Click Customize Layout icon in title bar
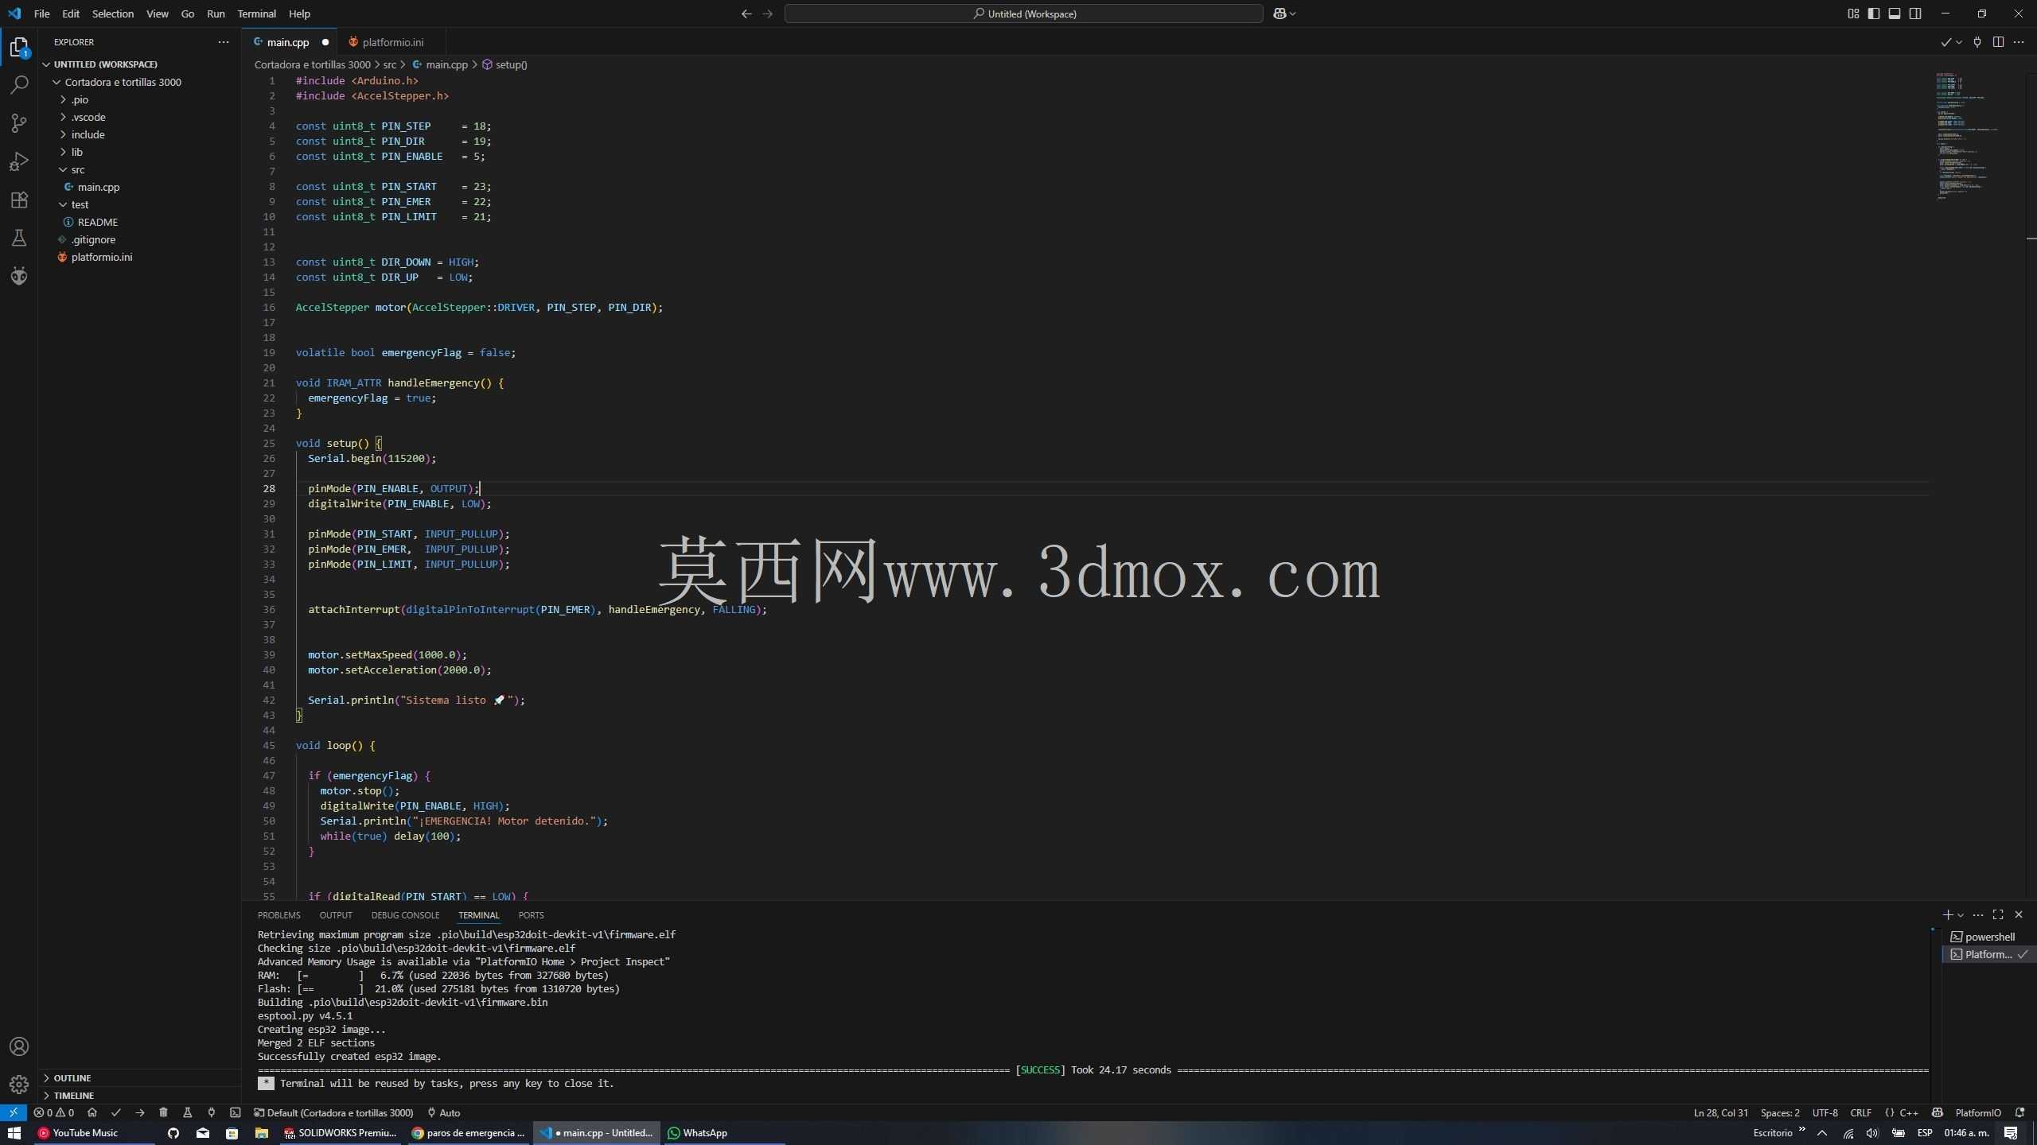 1853,14
